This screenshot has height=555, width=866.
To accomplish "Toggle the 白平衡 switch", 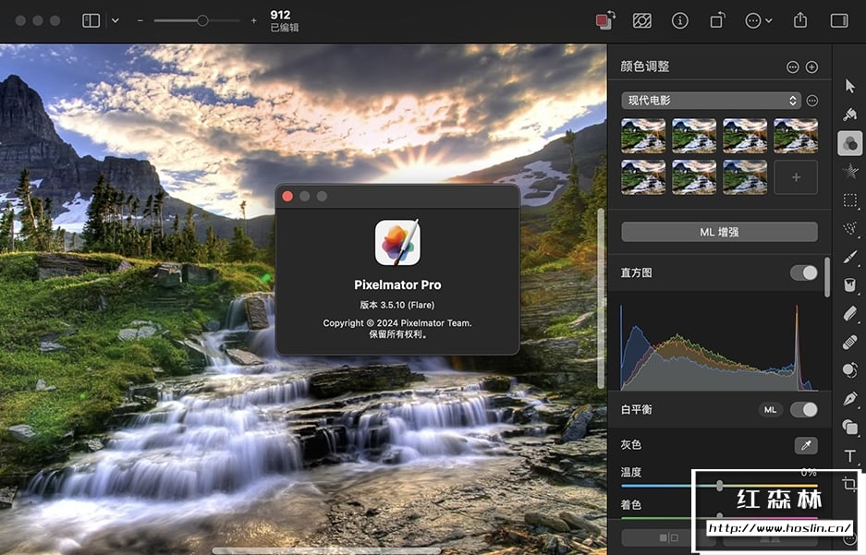I will click(x=803, y=409).
